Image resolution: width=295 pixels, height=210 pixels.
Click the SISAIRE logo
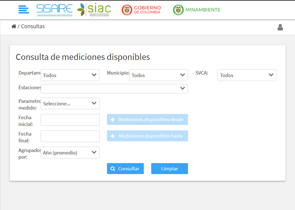(x=54, y=10)
